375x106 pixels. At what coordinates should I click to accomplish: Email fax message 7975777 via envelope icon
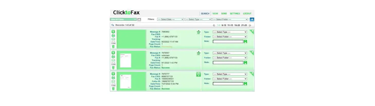click(113, 81)
